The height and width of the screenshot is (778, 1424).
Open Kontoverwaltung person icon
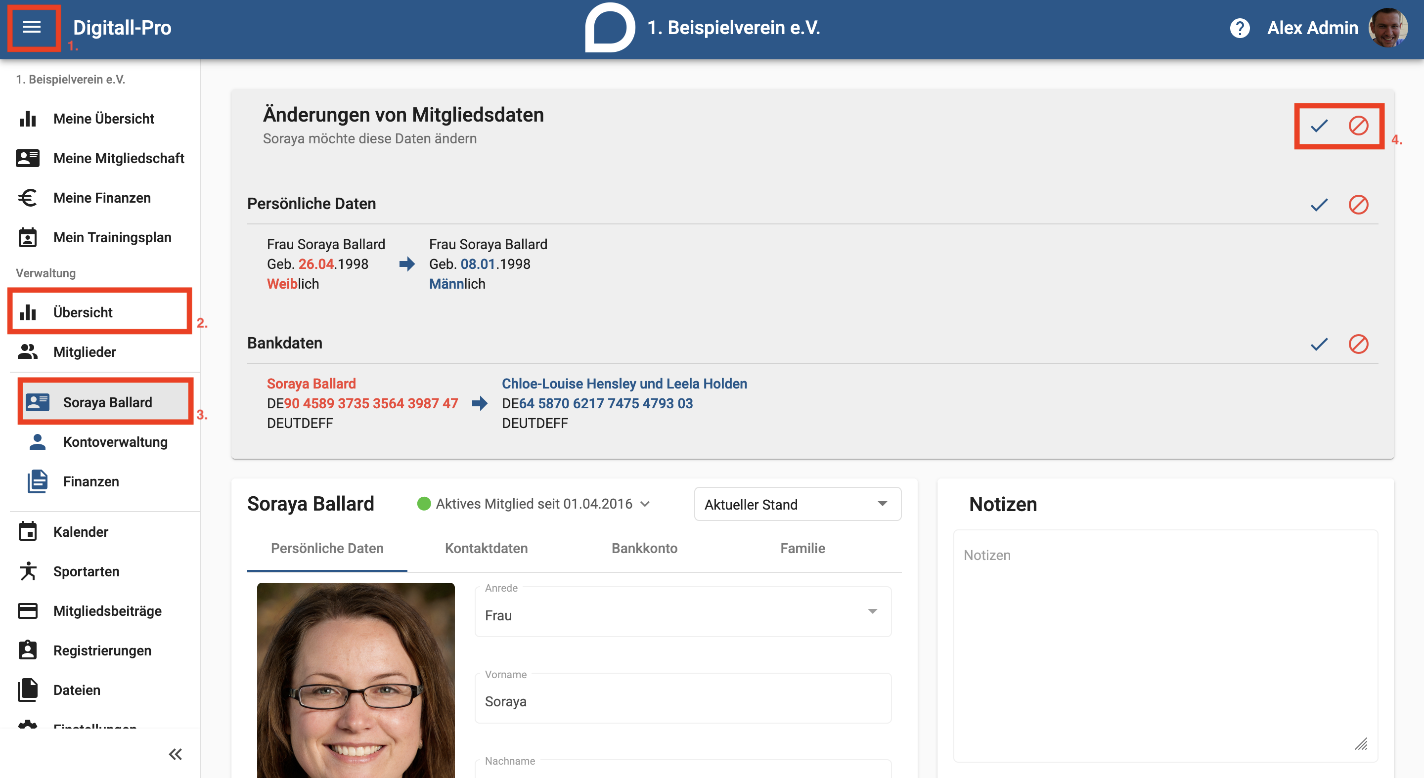38,442
